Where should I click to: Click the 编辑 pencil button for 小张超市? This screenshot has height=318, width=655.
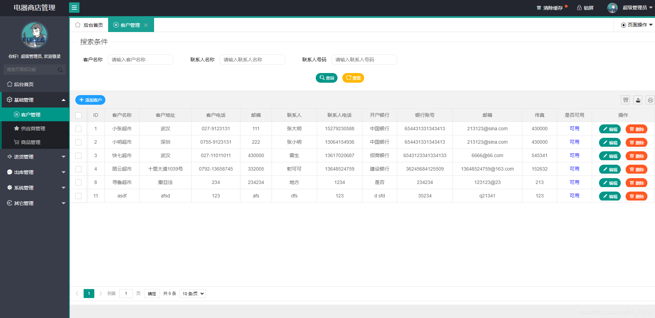(x=609, y=129)
